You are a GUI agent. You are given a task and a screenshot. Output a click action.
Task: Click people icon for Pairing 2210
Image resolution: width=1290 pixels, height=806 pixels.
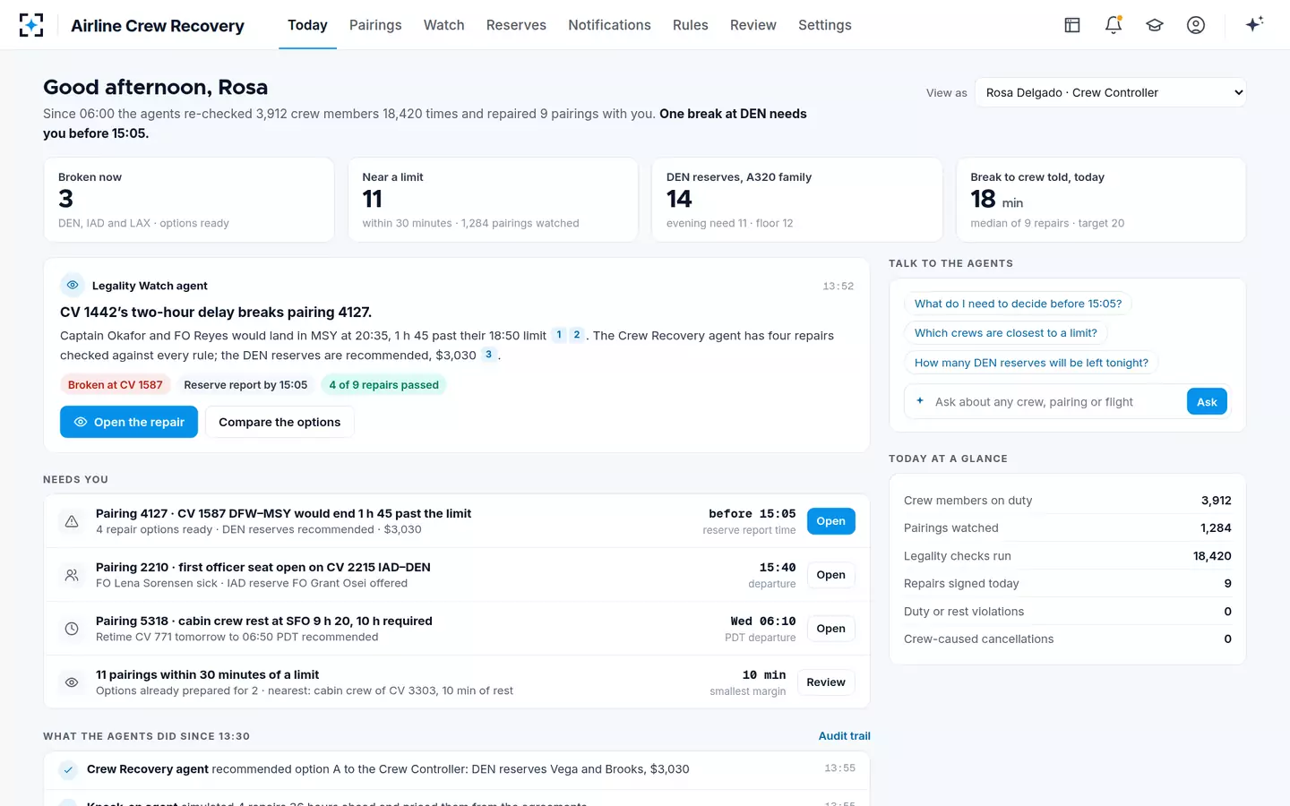coord(72,575)
